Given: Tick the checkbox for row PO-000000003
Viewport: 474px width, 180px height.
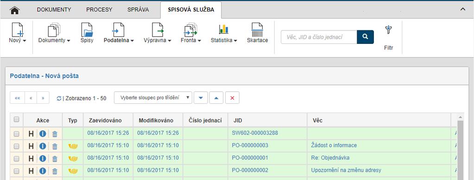Looking at the screenshot, I should 16,146.
